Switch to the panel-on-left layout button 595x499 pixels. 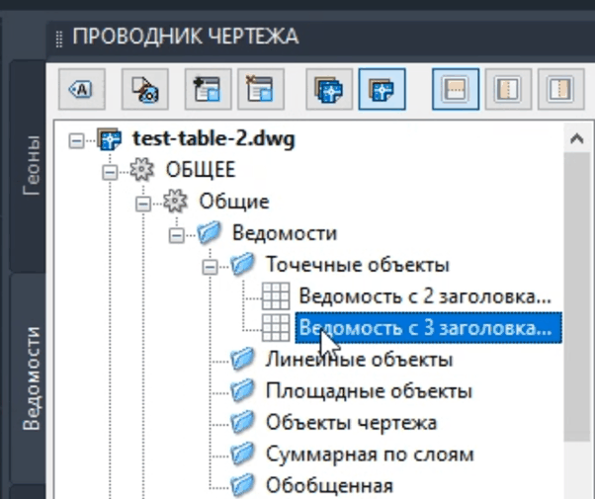507,89
